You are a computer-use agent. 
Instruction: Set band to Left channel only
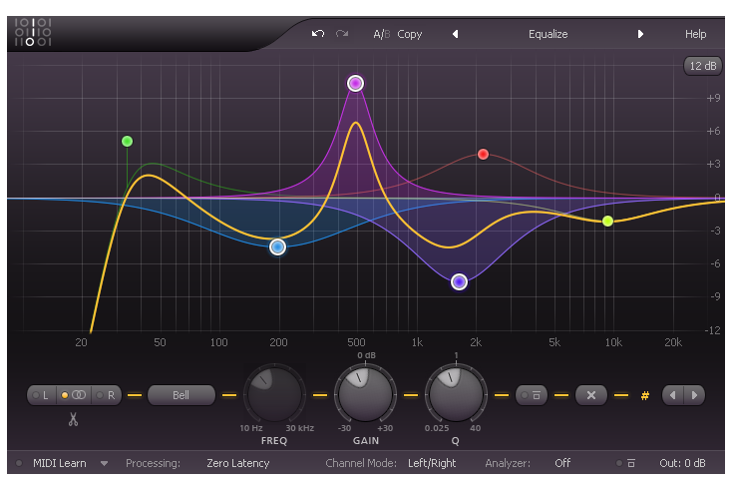pos(42,395)
